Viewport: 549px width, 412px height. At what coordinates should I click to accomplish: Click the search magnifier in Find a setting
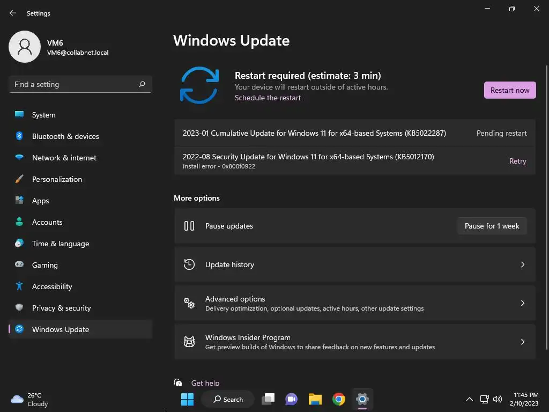coord(142,84)
